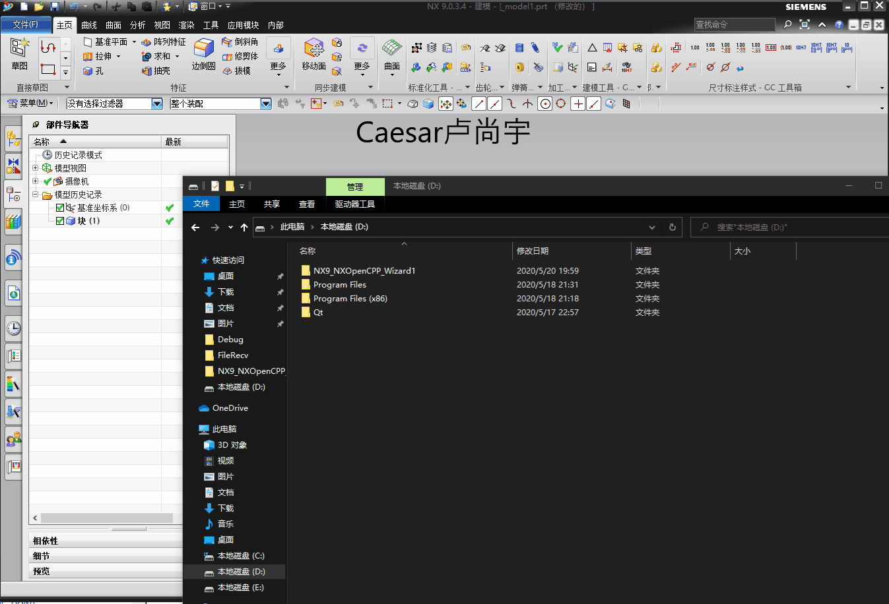Uncheck the 基准坐标系 (0) checkbox

[x=59, y=207]
